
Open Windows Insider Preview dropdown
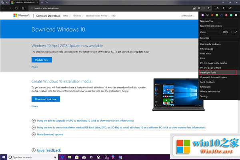[x=98, y=16]
